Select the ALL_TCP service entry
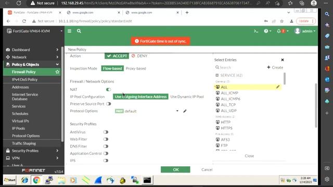The image size is (333, 187). (228, 105)
